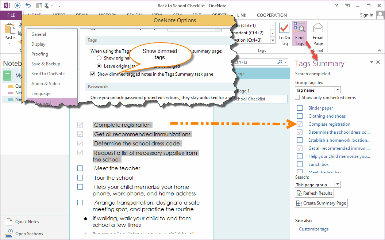Open Establish a homework location link

(339, 140)
